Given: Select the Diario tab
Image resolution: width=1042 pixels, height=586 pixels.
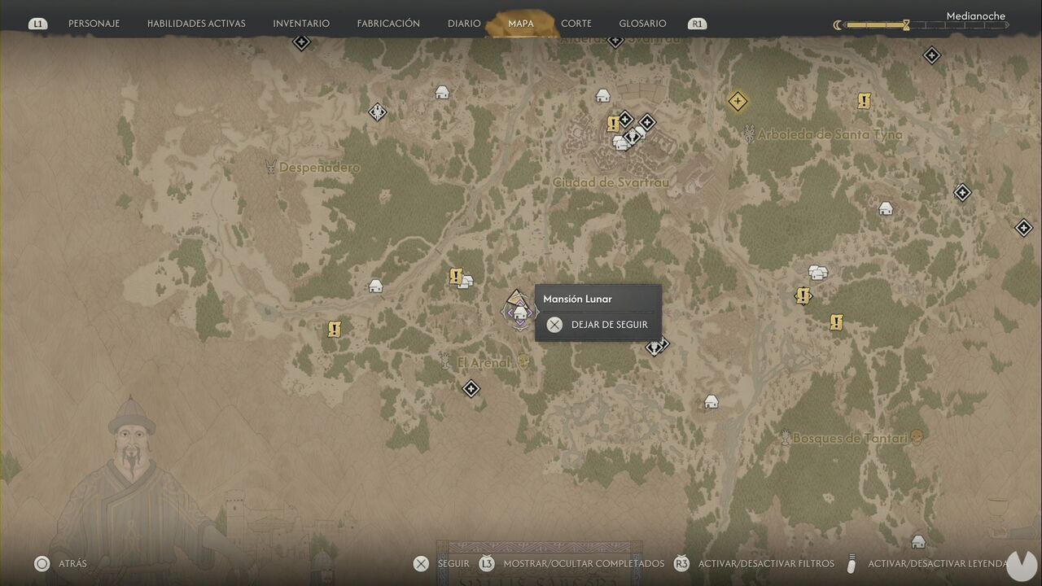Looking at the screenshot, I should (464, 24).
